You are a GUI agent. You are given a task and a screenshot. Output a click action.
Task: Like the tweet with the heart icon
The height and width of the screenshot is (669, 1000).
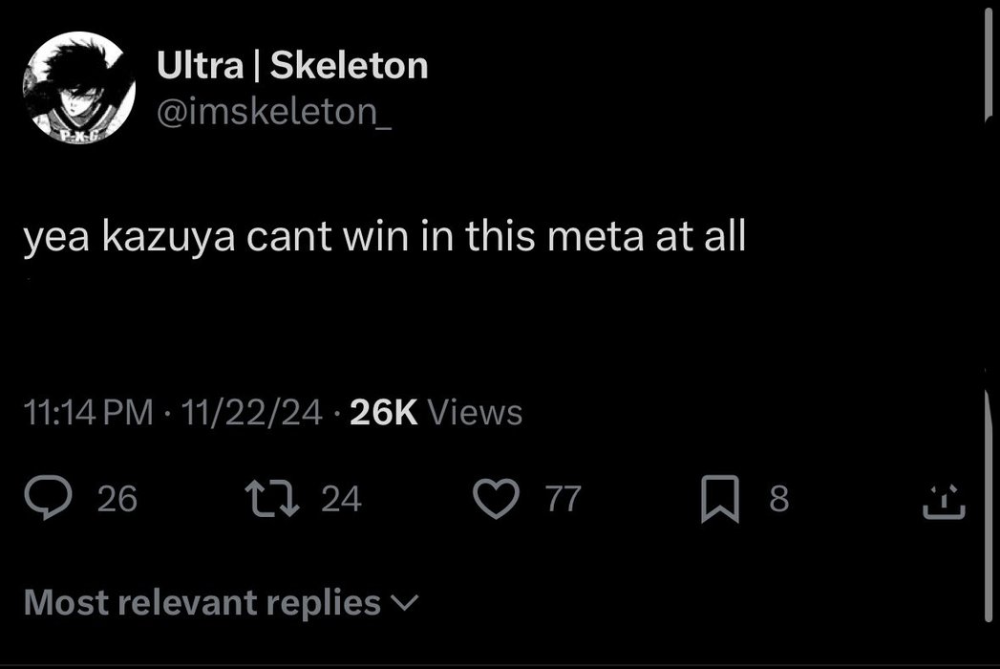494,499
